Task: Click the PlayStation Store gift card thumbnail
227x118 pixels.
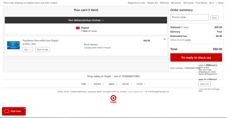Action: [x=13, y=45]
